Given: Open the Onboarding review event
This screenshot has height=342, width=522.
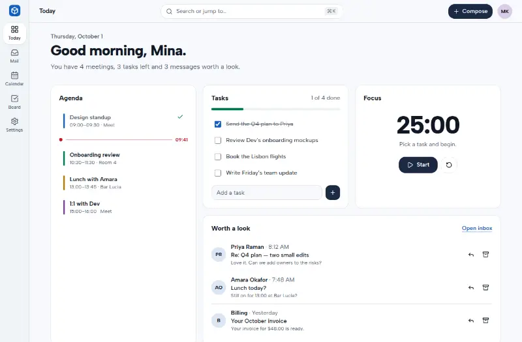Looking at the screenshot, I should [123, 158].
